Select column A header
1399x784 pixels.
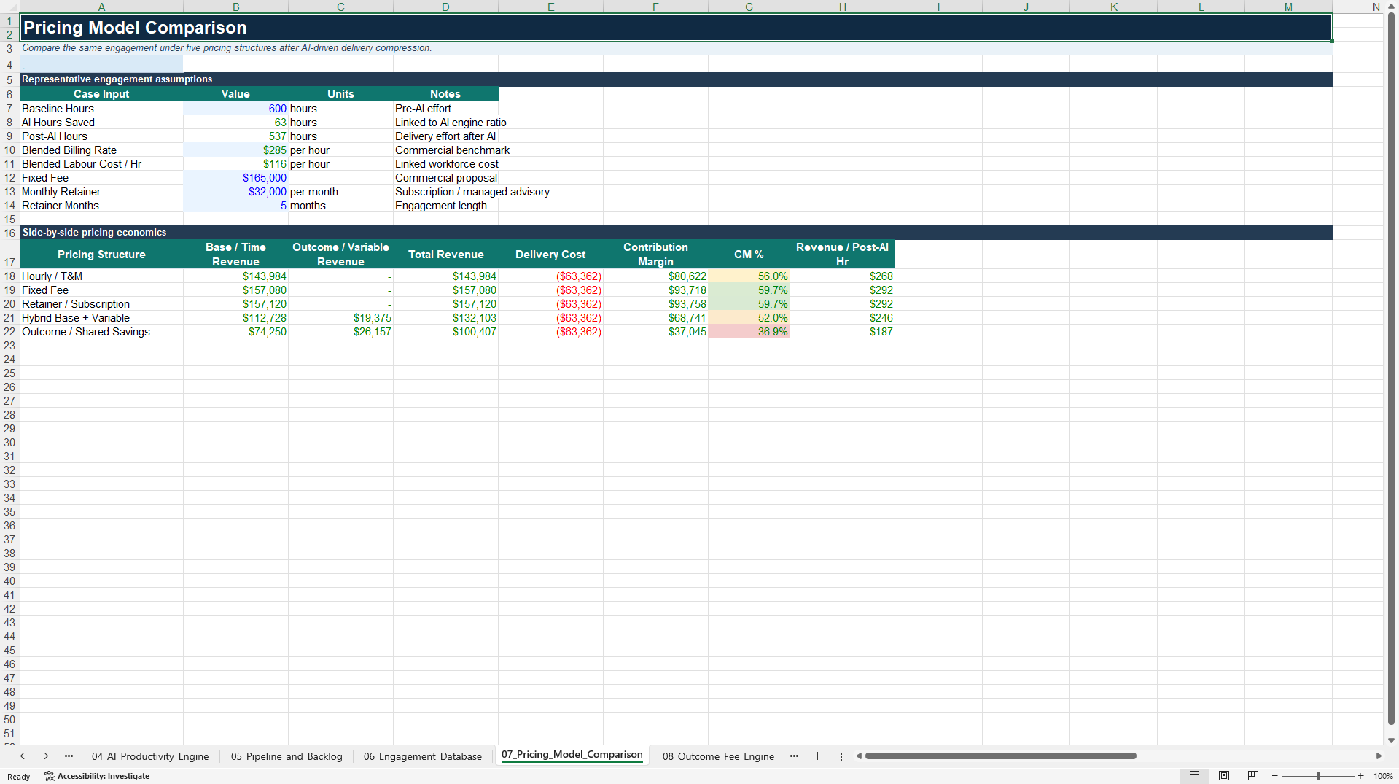[x=101, y=7]
